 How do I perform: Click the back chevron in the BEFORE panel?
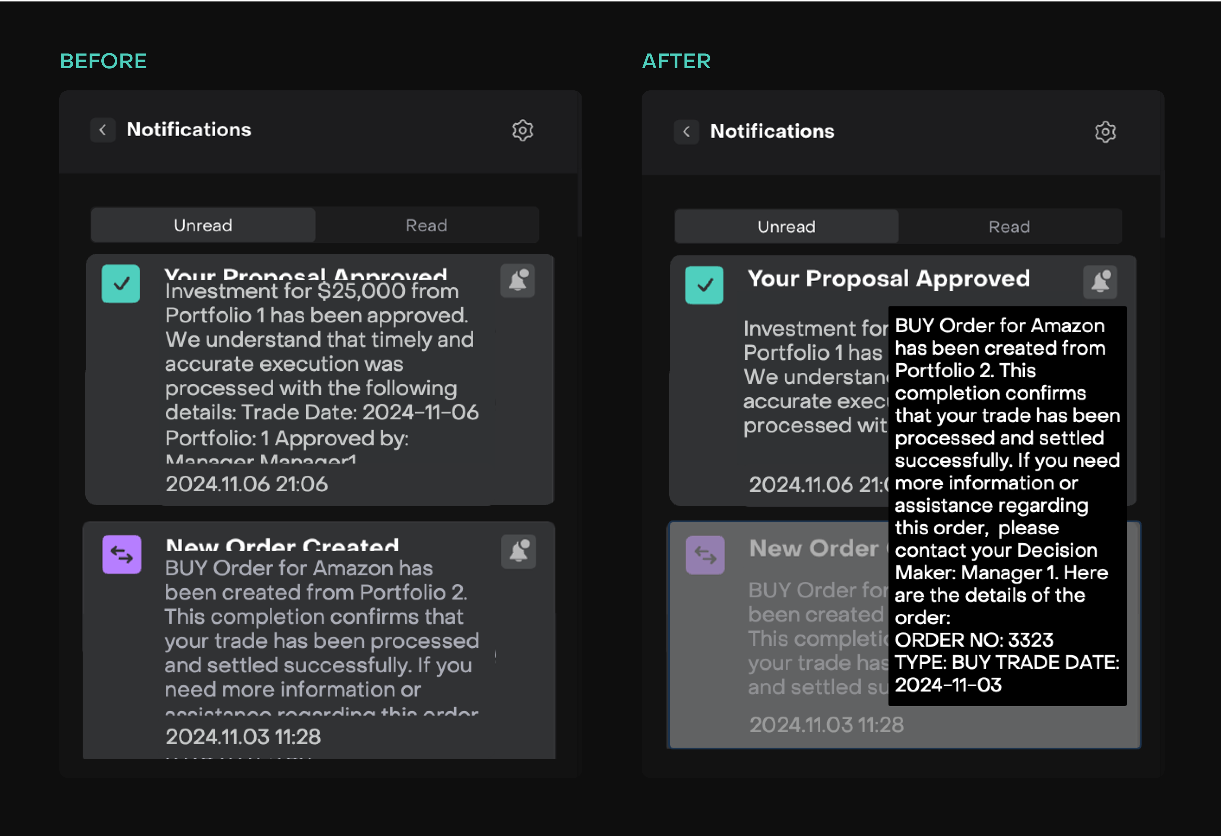(103, 130)
